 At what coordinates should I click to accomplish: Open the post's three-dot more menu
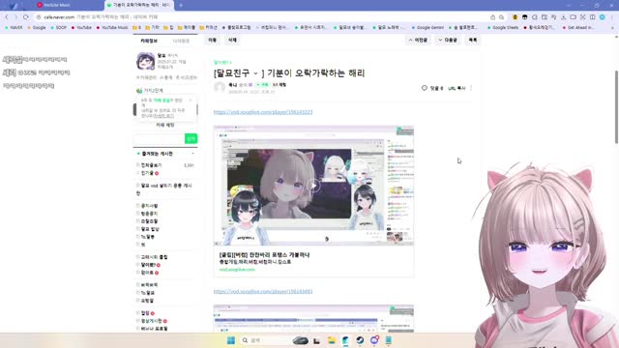pos(471,88)
